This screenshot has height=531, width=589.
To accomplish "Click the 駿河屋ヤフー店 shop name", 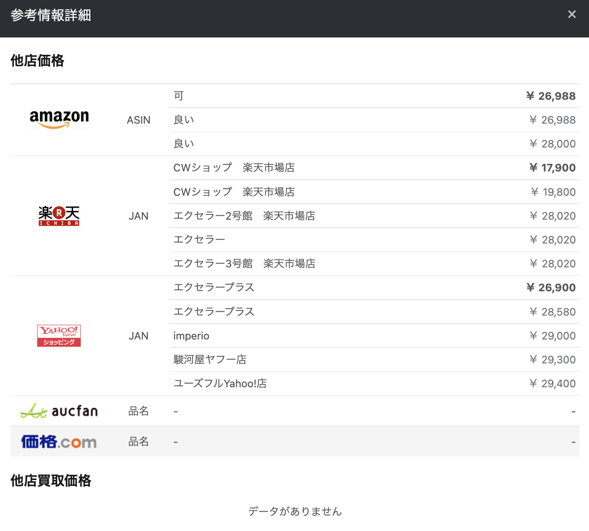I will 210,360.
